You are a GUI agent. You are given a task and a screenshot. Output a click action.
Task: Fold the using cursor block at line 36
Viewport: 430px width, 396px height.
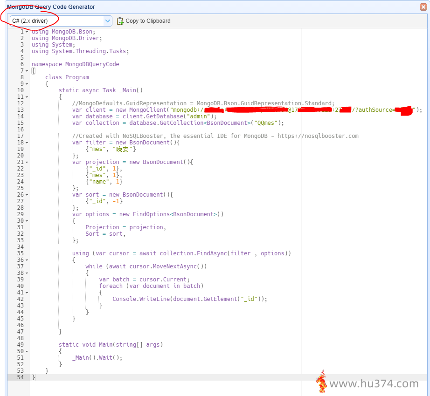(27, 260)
